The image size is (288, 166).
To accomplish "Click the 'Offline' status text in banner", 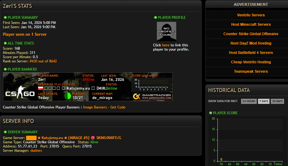I will point(88,79).
